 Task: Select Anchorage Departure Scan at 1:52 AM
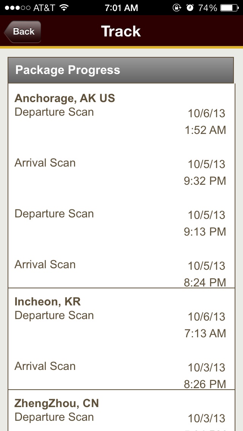(121, 121)
